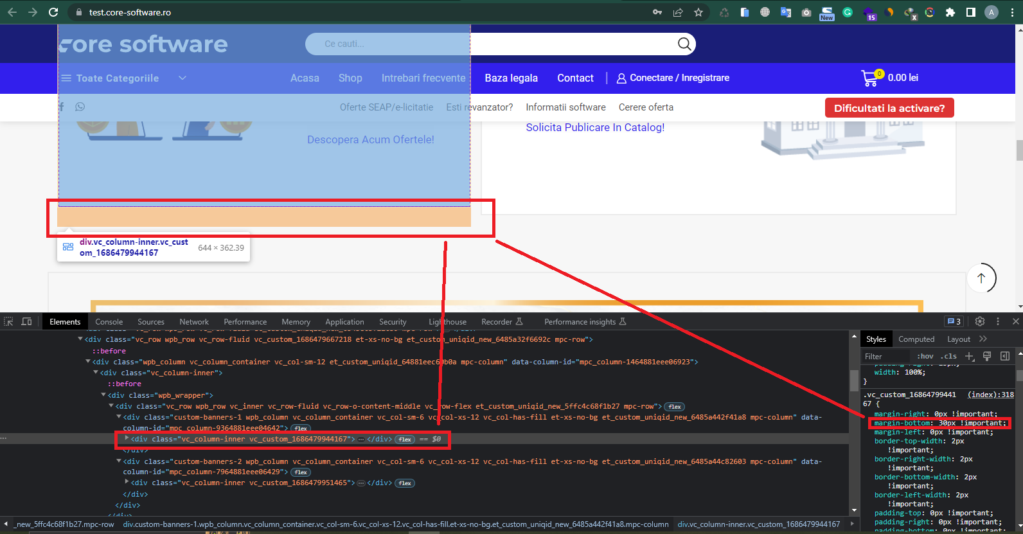1023x534 pixels.
Task: Open DevTools settings gear
Action: [x=980, y=321]
